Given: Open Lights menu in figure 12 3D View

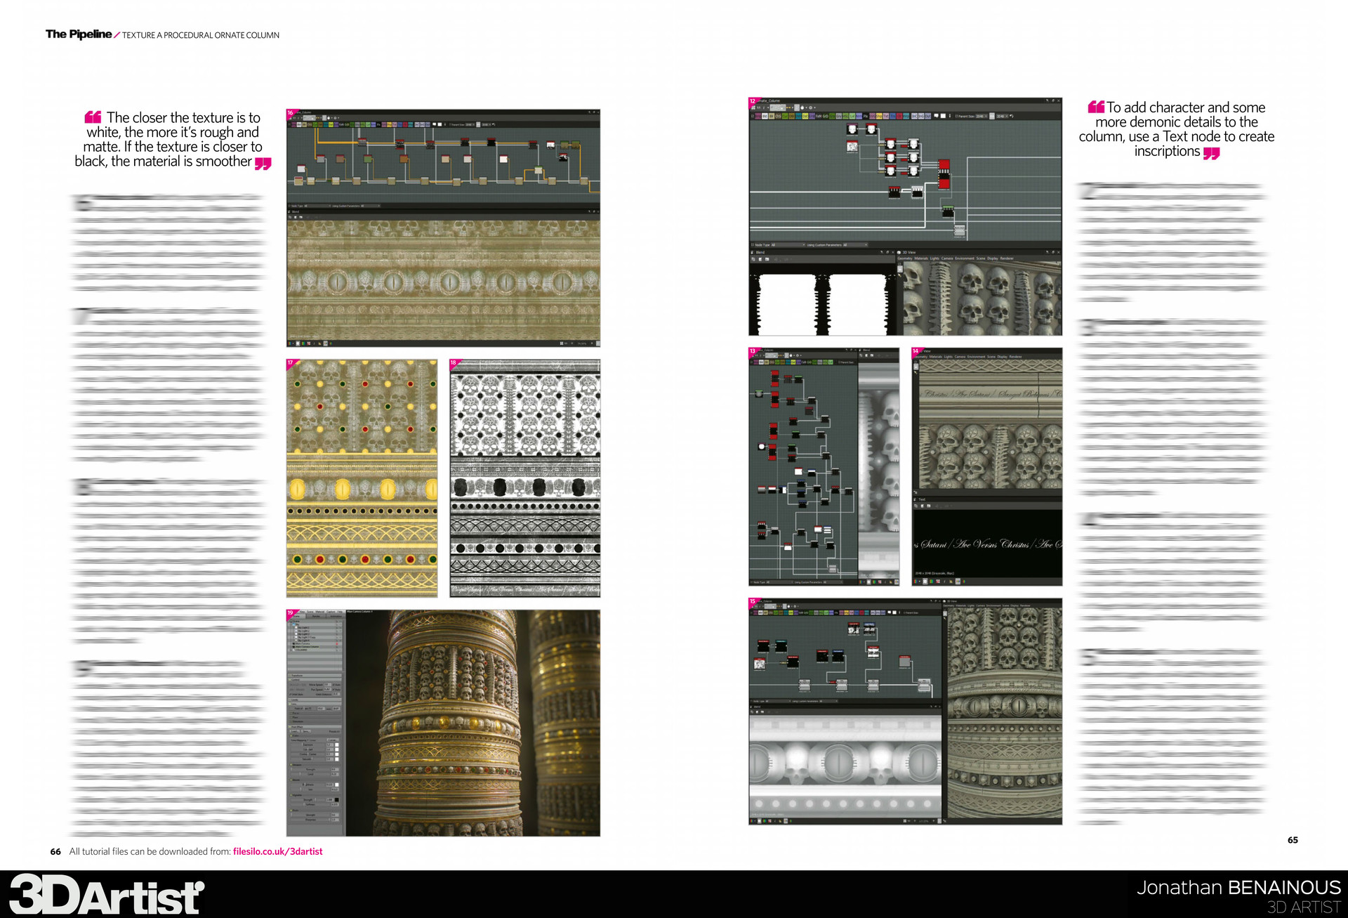Looking at the screenshot, I should click(934, 258).
